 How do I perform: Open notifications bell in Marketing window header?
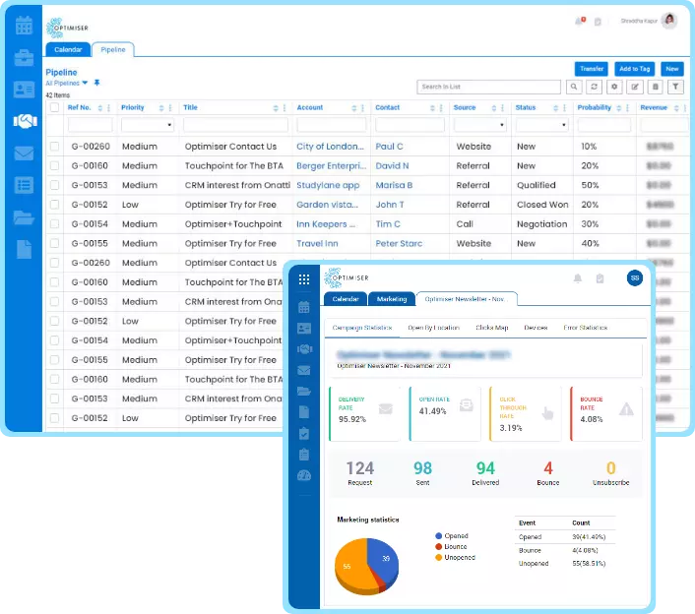click(x=578, y=278)
